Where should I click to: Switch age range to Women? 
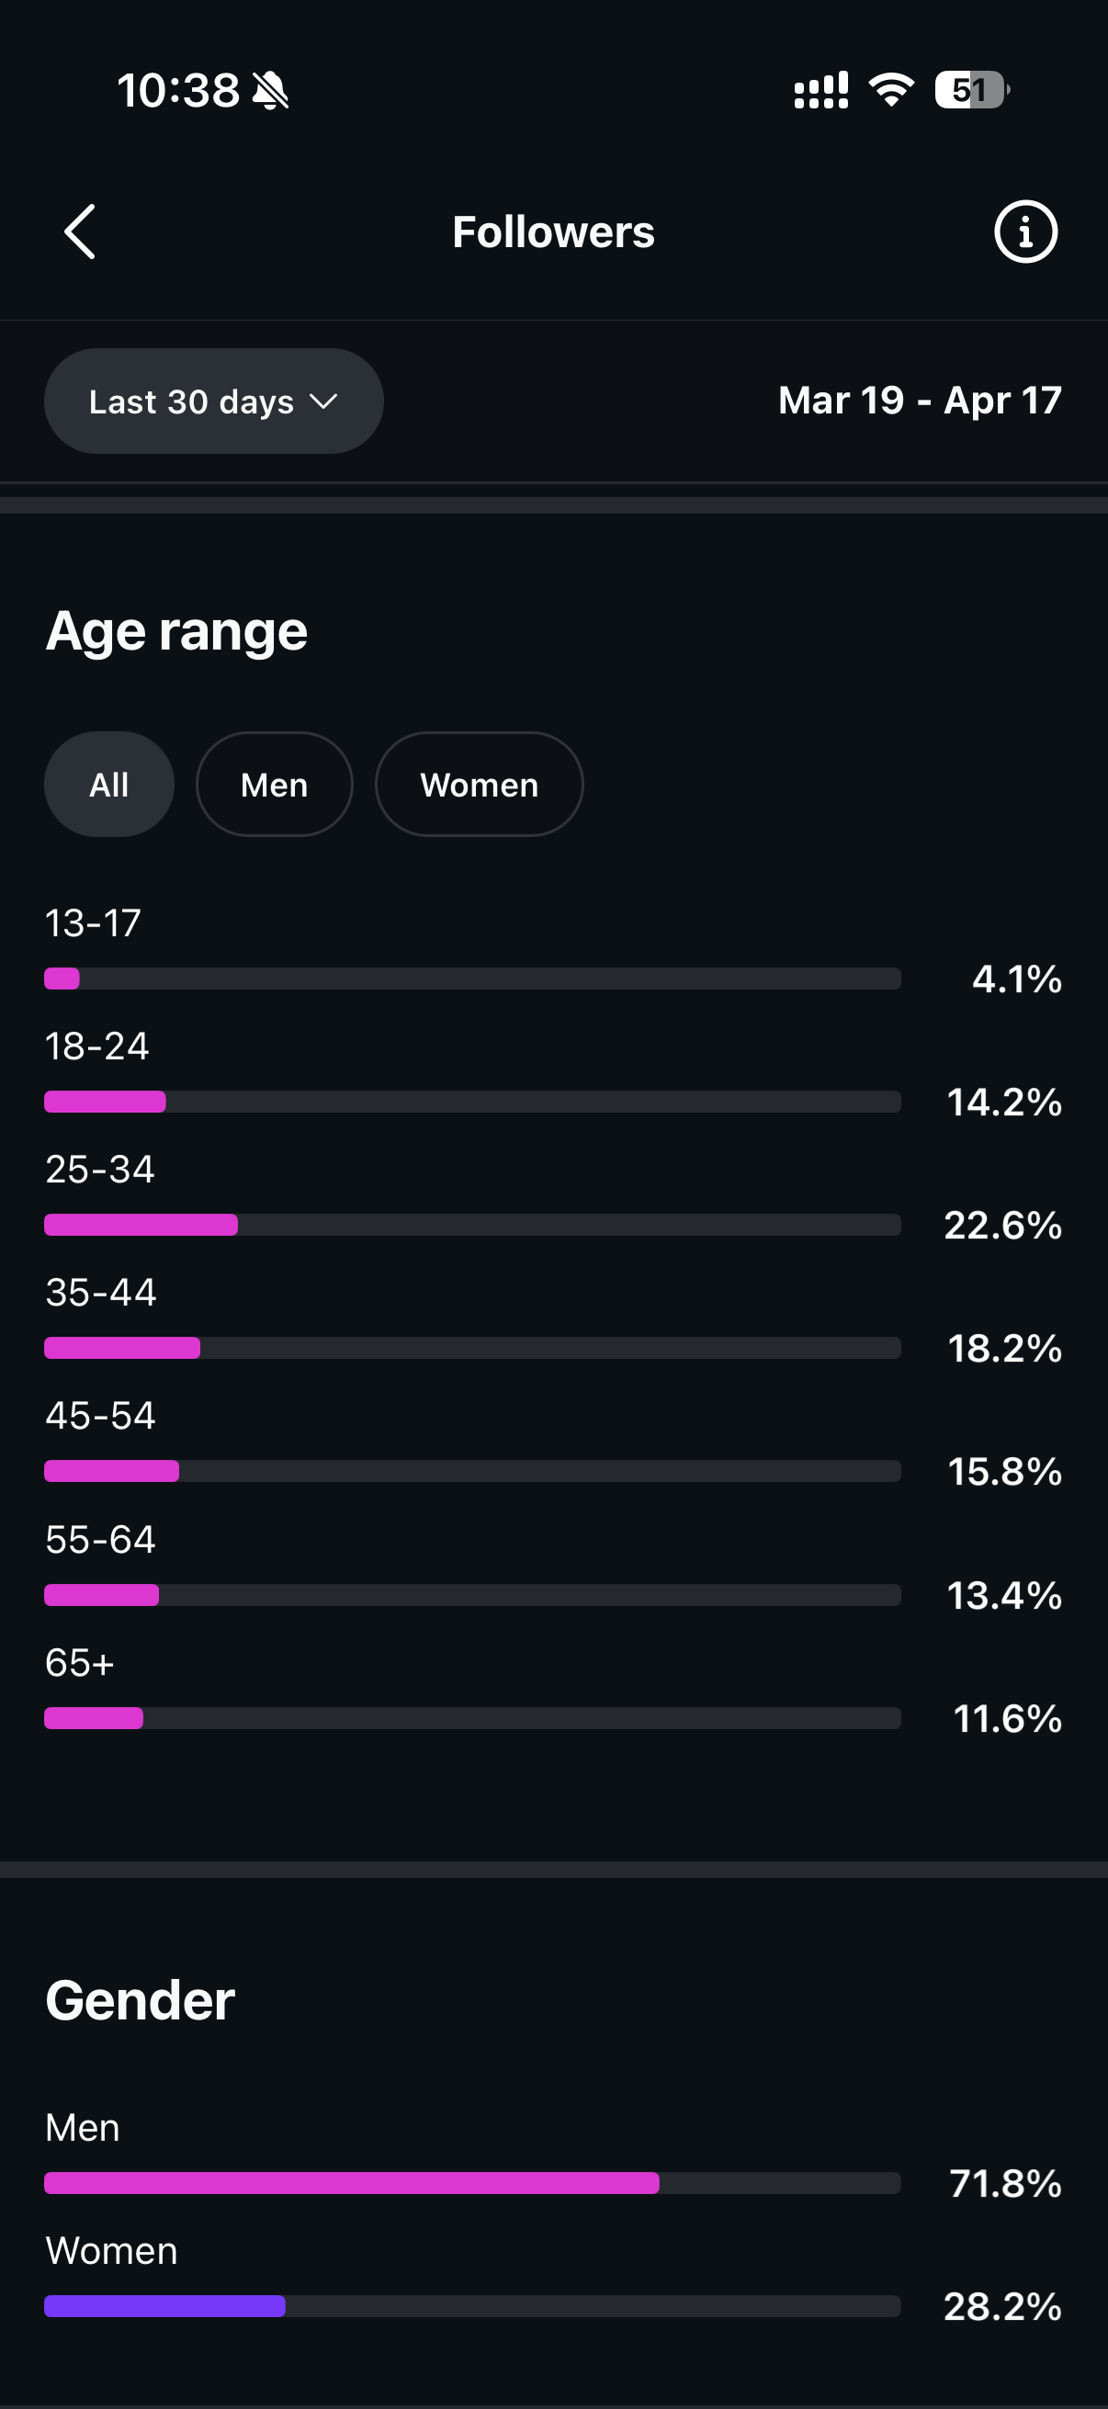coord(479,785)
